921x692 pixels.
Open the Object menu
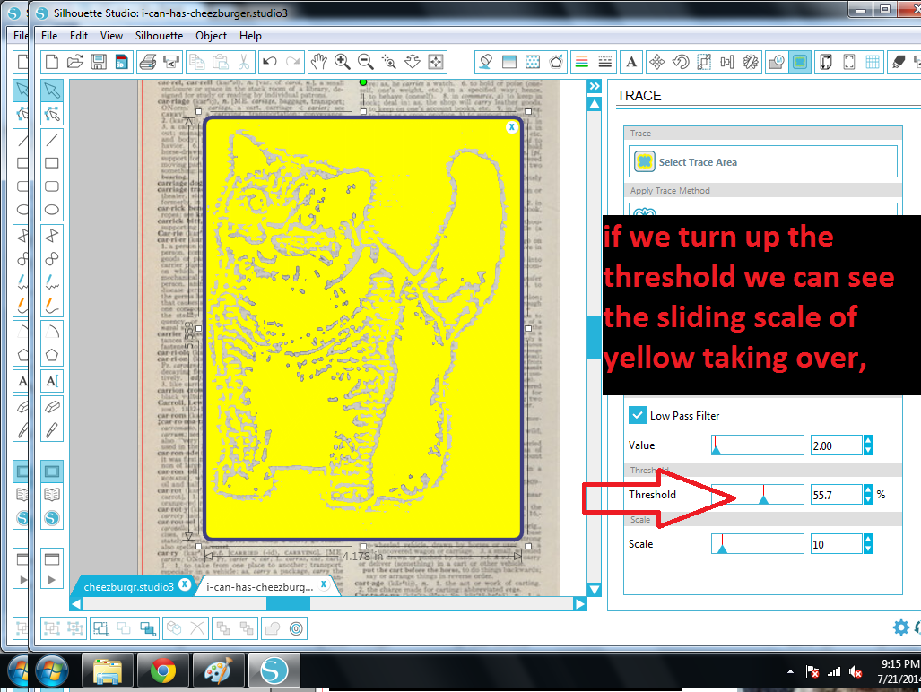tap(212, 36)
